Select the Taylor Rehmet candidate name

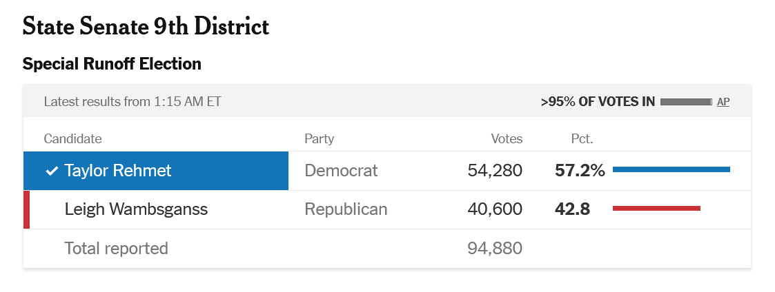[117, 171]
